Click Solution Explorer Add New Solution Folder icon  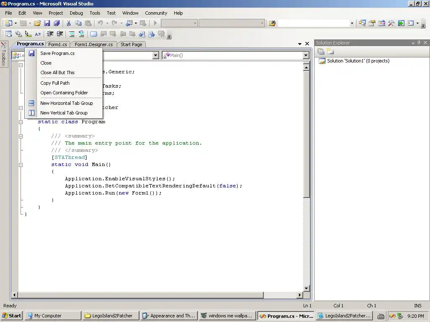(330, 51)
